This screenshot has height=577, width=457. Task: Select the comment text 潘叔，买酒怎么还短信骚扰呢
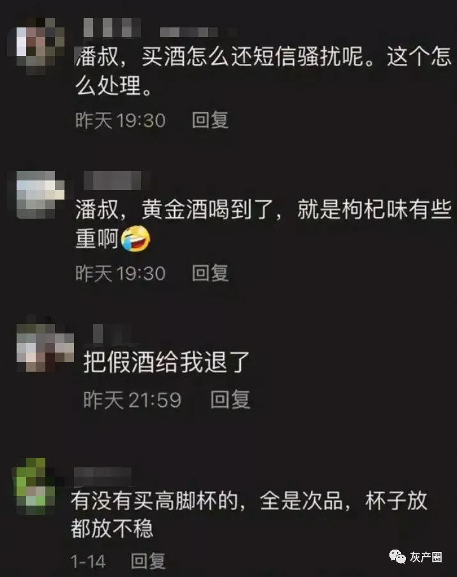pyautogui.click(x=225, y=57)
